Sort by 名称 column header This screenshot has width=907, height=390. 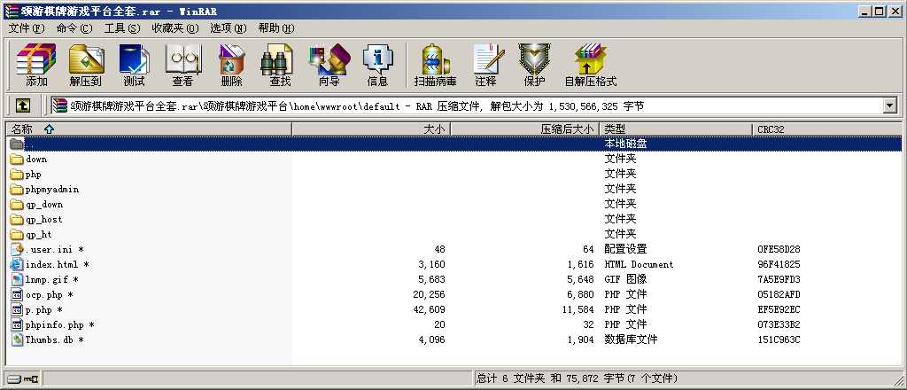[x=148, y=129]
